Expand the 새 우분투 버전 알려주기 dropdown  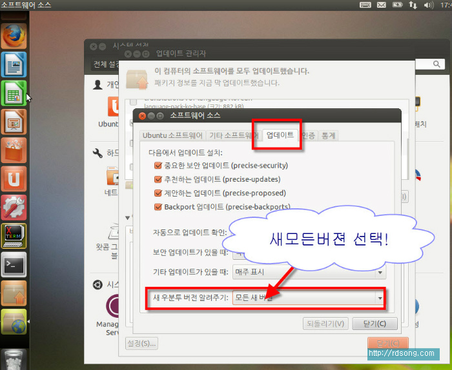380,298
